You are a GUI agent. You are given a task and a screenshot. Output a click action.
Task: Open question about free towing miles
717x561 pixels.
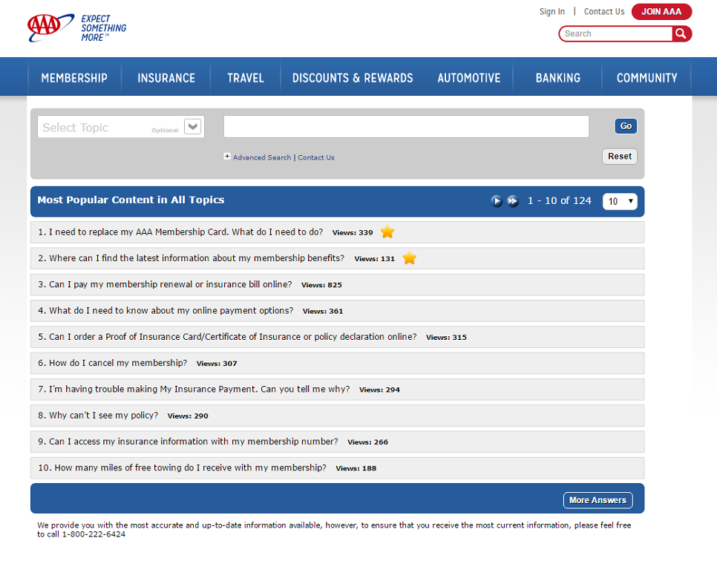[190, 467]
